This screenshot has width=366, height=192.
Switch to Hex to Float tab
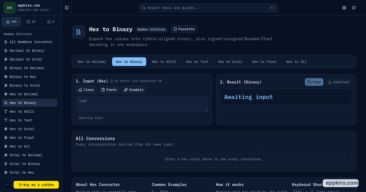click(264, 62)
